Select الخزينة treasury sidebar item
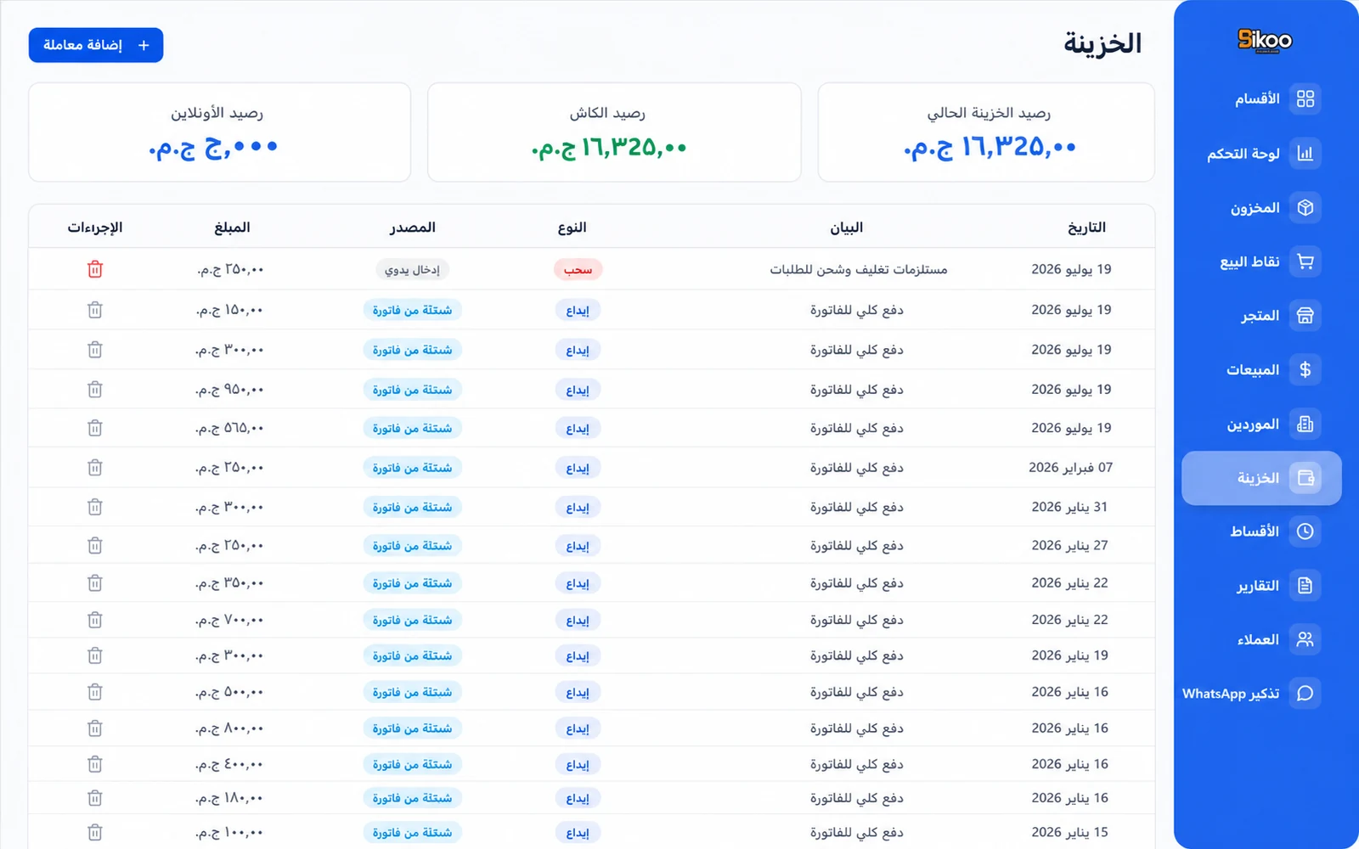The image size is (1359, 849). pyautogui.click(x=1261, y=478)
